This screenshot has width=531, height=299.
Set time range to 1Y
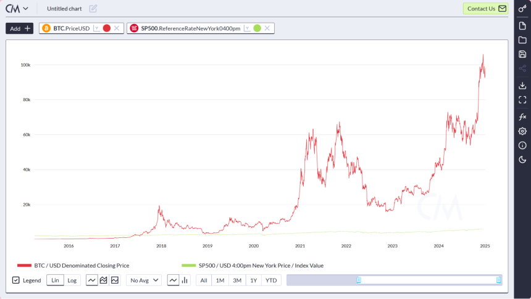(x=254, y=280)
